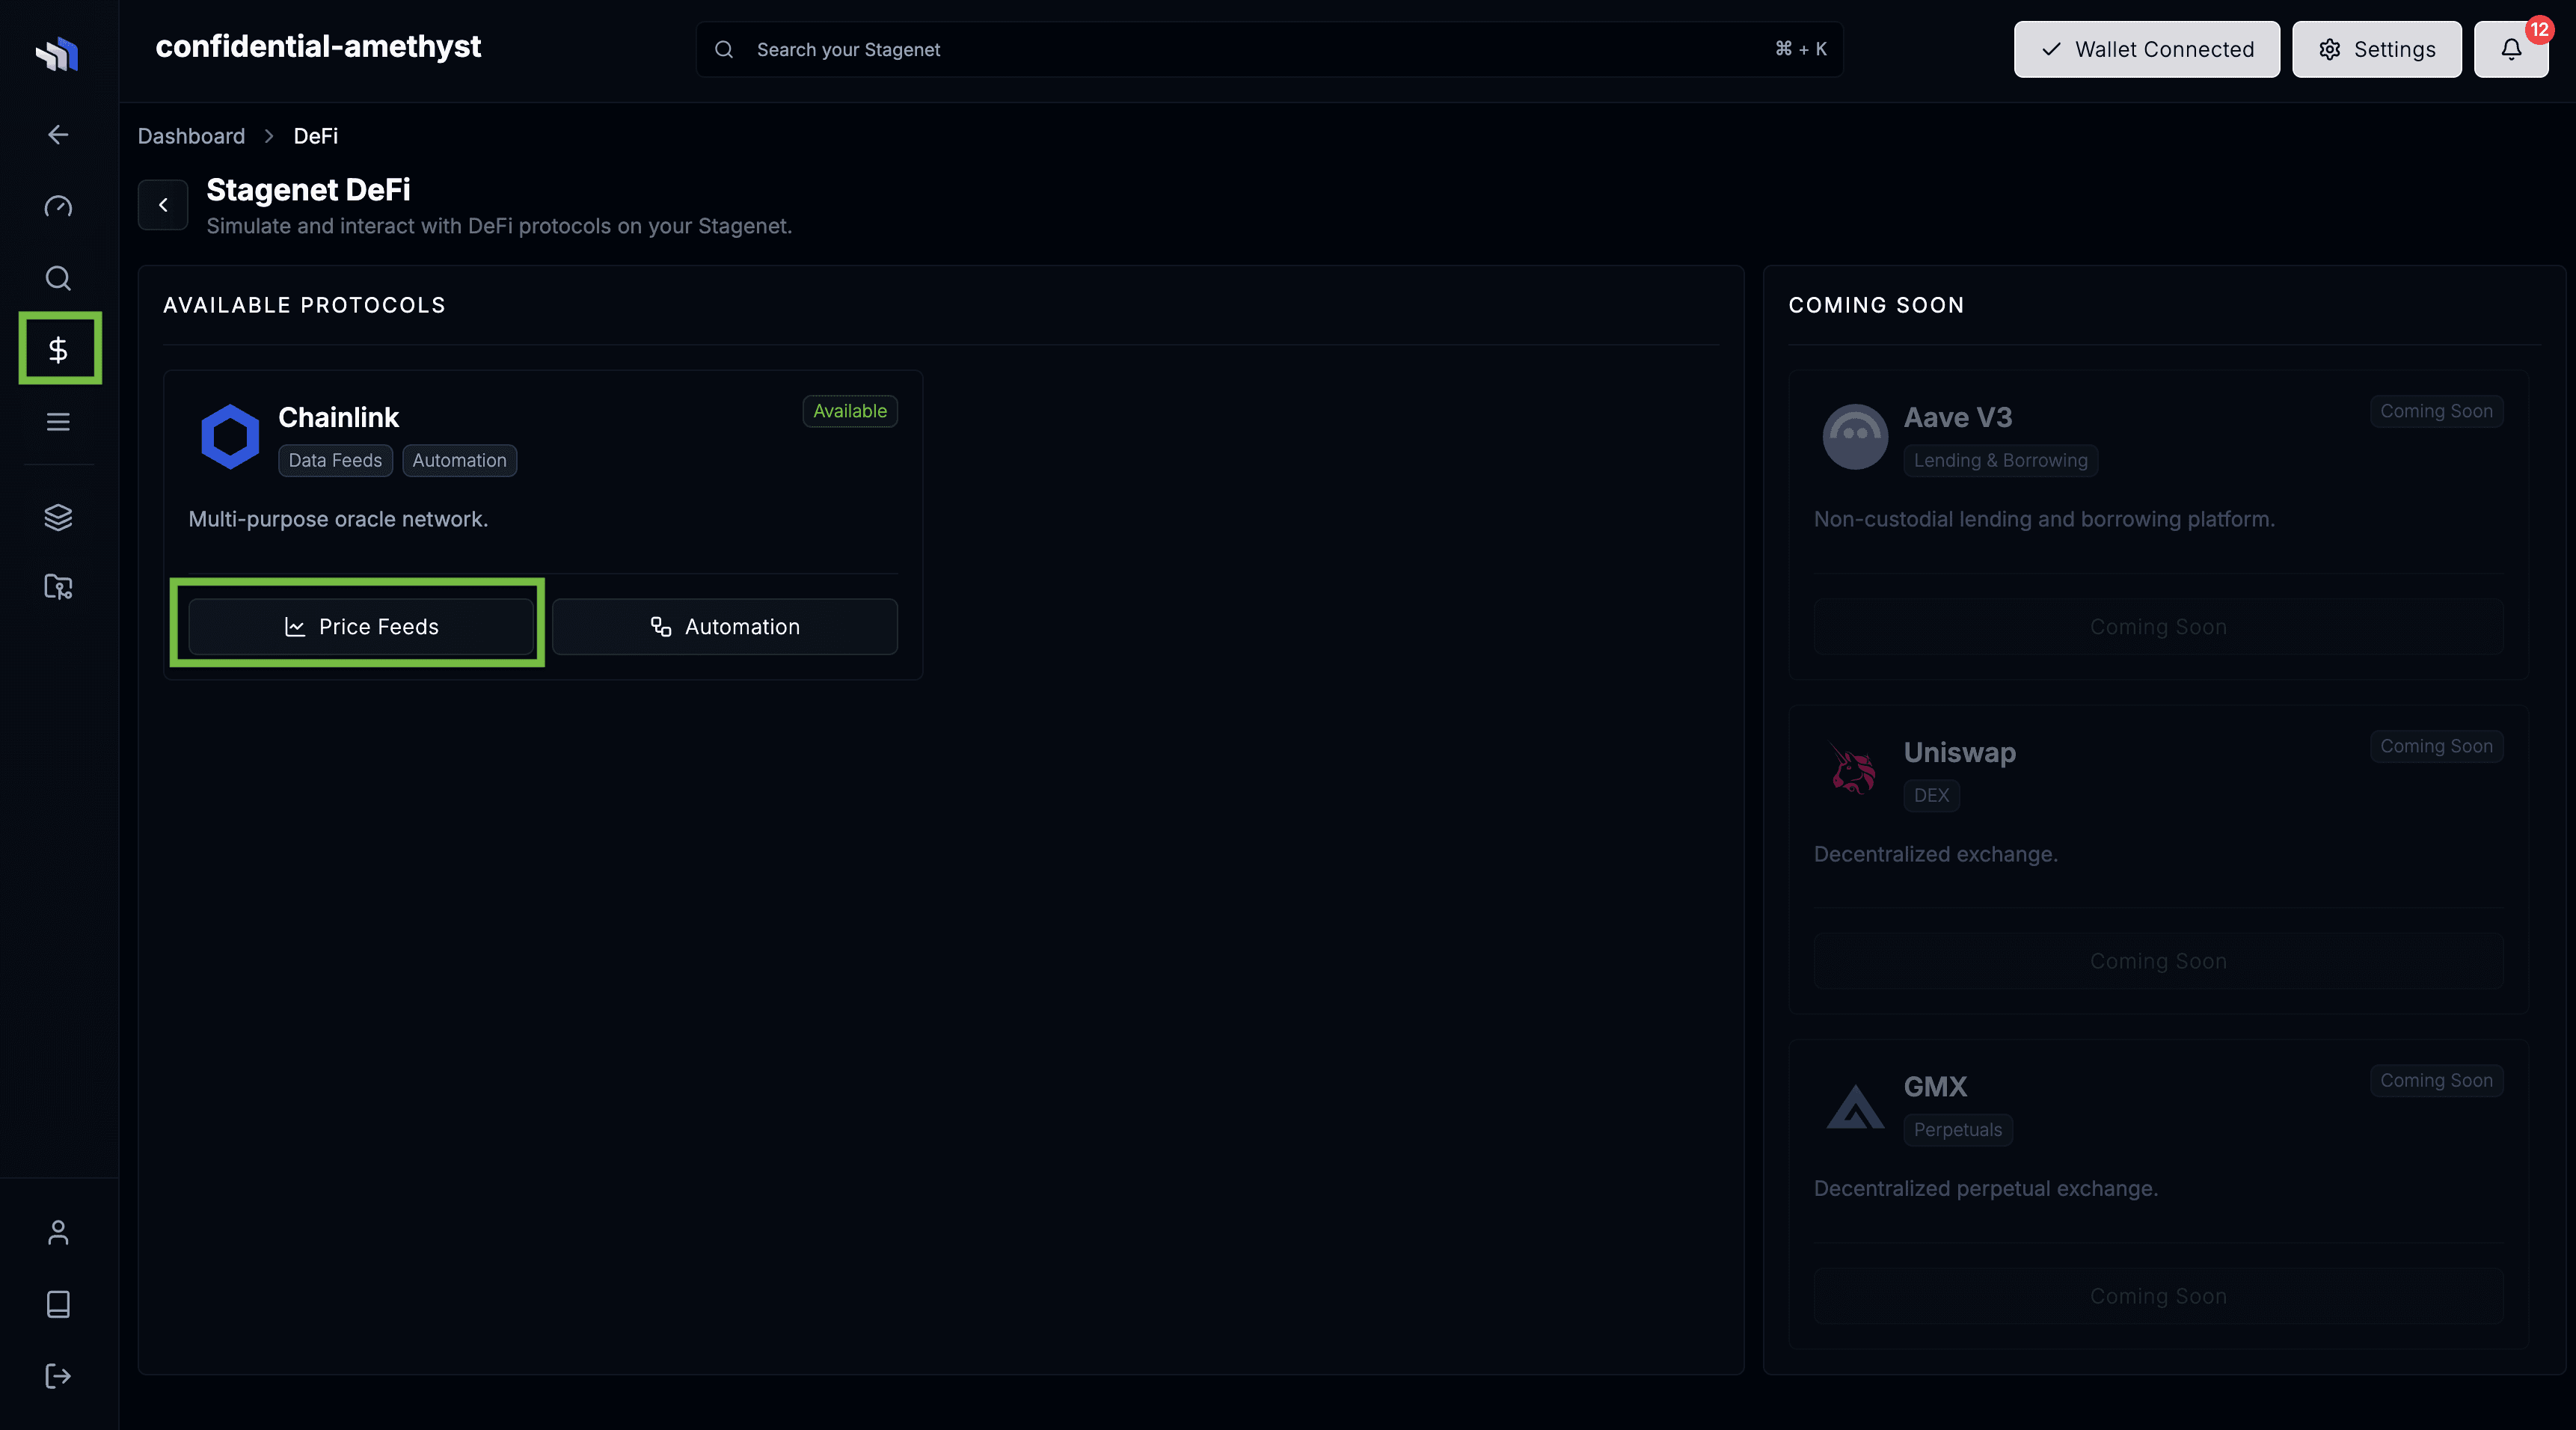Select the layers stack icon in sidebar
Image resolution: width=2576 pixels, height=1430 pixels.
tap(57, 517)
